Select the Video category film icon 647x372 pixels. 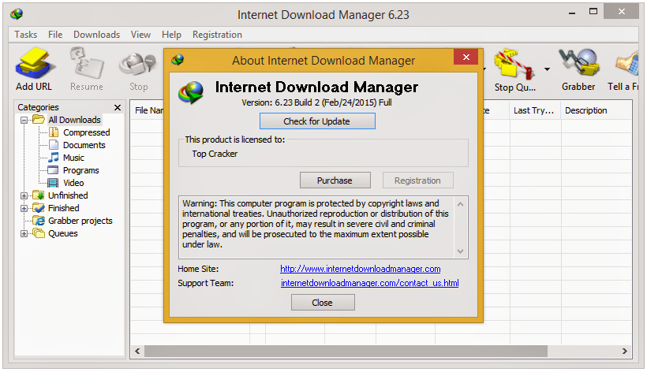[x=53, y=183]
